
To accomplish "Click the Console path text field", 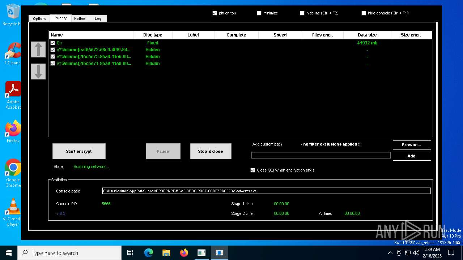I will (x=266, y=191).
